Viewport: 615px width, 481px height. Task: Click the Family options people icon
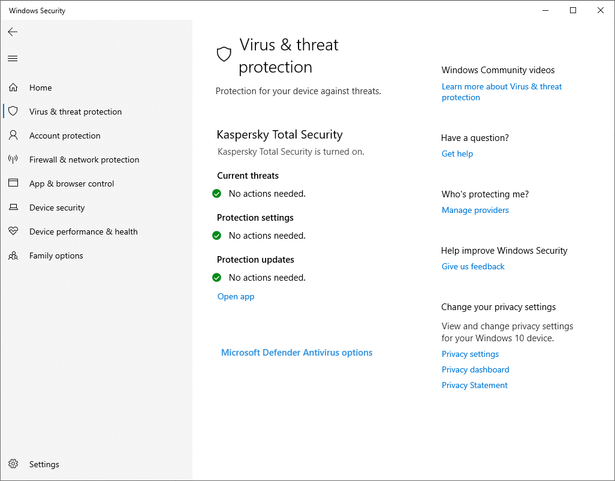point(13,255)
